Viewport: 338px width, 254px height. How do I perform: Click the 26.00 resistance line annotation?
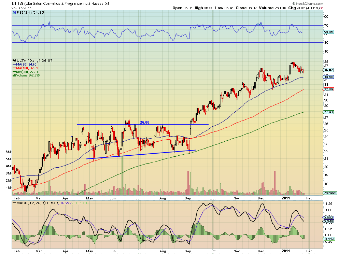tap(145, 122)
